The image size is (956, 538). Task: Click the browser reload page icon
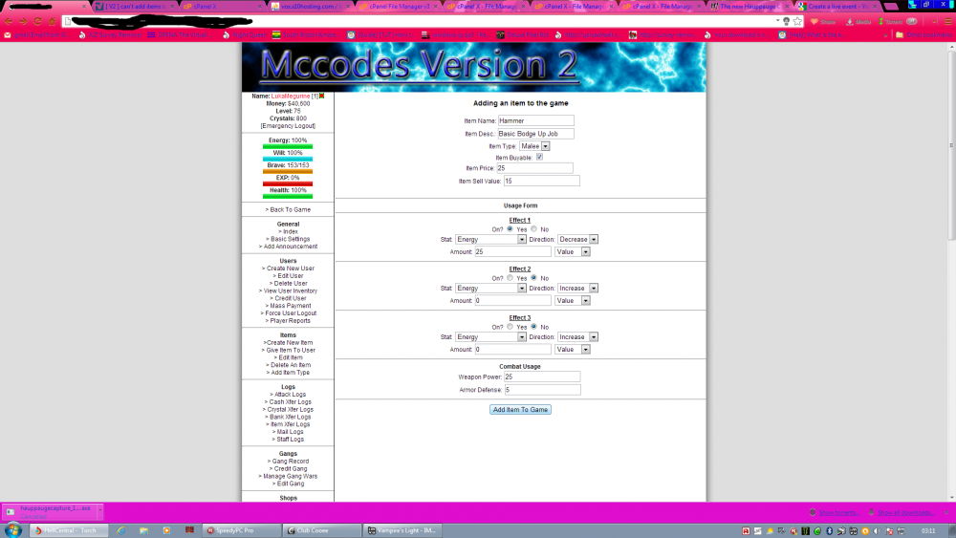click(37, 20)
